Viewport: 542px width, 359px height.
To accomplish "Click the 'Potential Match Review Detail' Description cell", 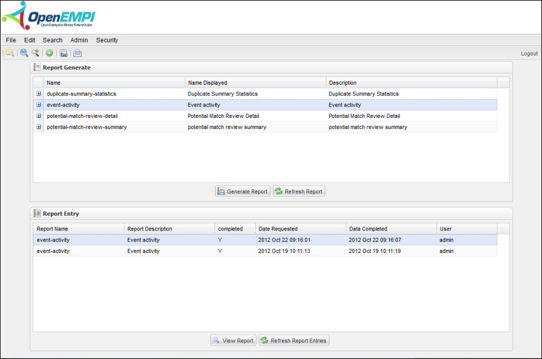I will tap(364, 116).
